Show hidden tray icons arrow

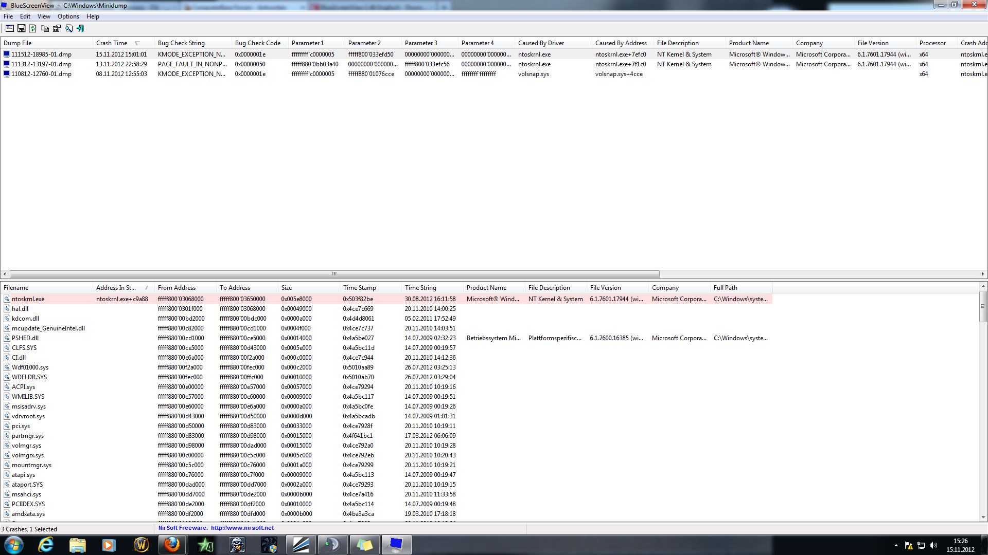896,545
